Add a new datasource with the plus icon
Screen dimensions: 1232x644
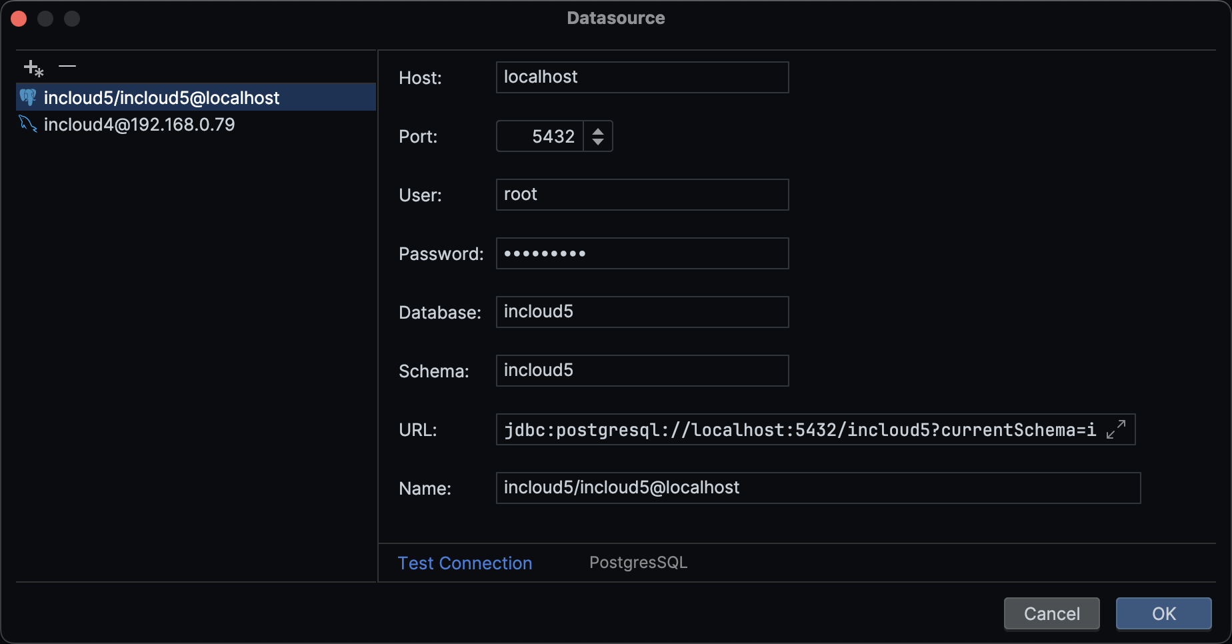(x=33, y=67)
